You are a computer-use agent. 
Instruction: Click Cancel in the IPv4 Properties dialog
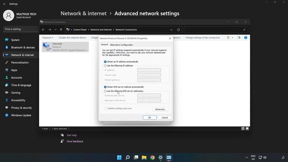(x=165, y=117)
